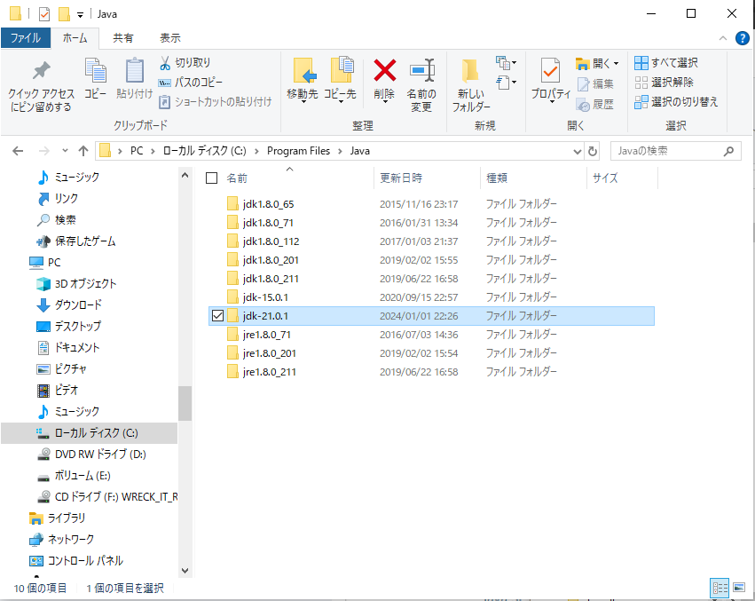Select ボリューム (E:) in navigation pane

point(83,476)
